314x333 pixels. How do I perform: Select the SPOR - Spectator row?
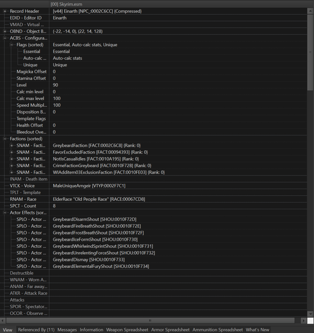154,307
